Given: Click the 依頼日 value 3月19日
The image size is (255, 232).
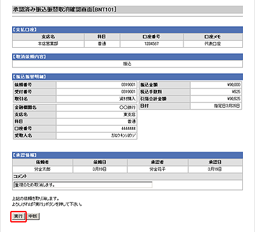Looking at the screenshot, I should [x=99, y=170].
